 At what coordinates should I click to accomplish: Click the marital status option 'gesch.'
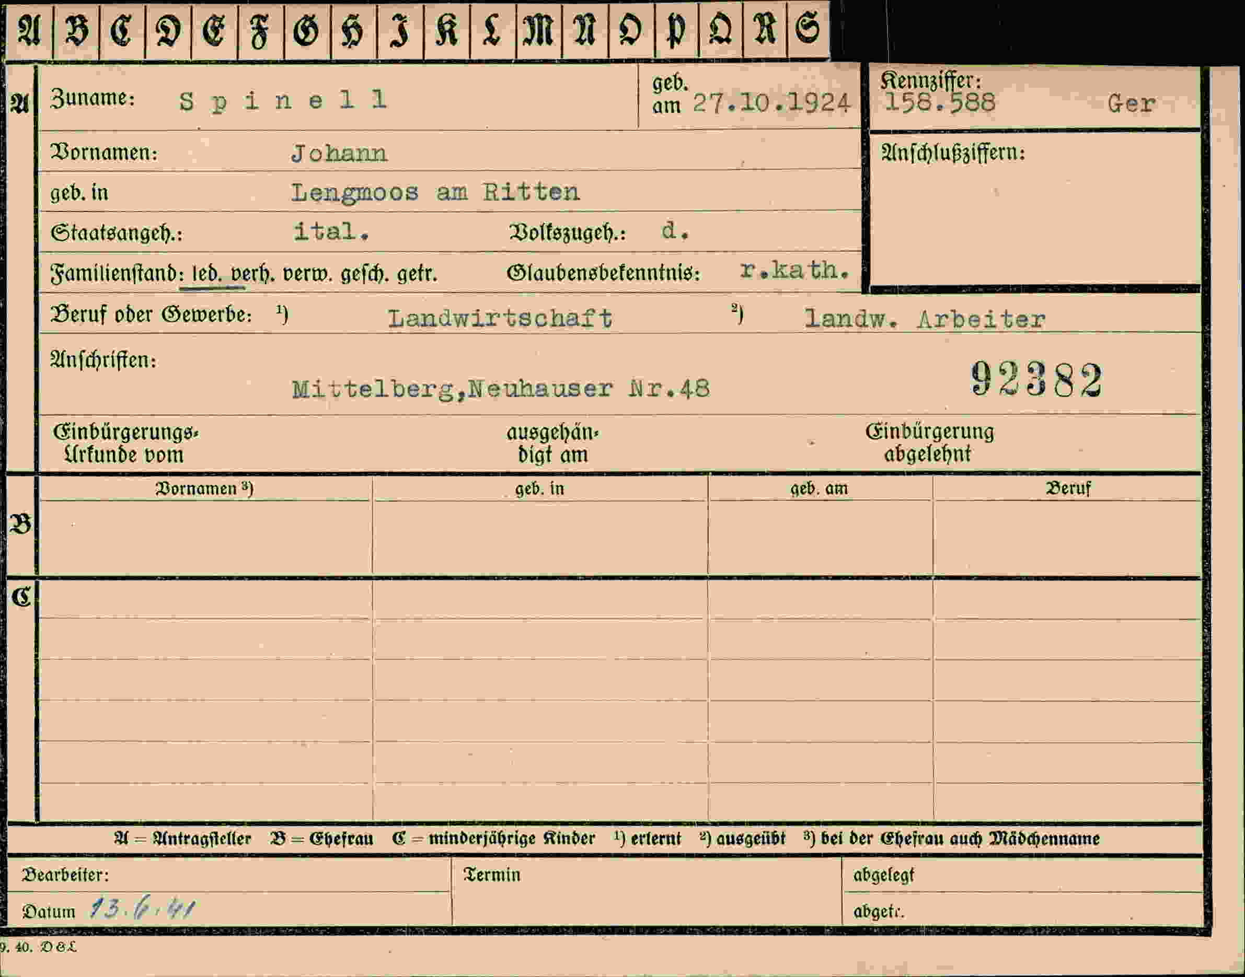click(365, 275)
